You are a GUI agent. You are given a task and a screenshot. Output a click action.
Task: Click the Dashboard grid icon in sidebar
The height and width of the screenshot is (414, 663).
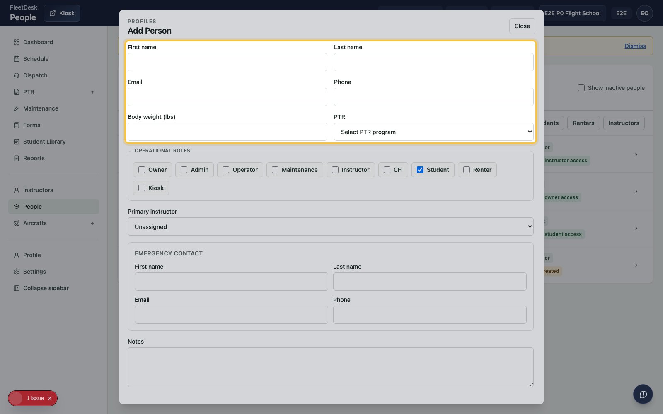(x=17, y=42)
